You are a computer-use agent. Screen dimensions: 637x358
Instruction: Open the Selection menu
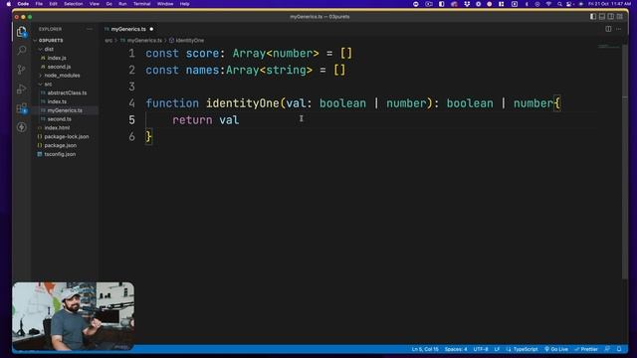(74, 4)
